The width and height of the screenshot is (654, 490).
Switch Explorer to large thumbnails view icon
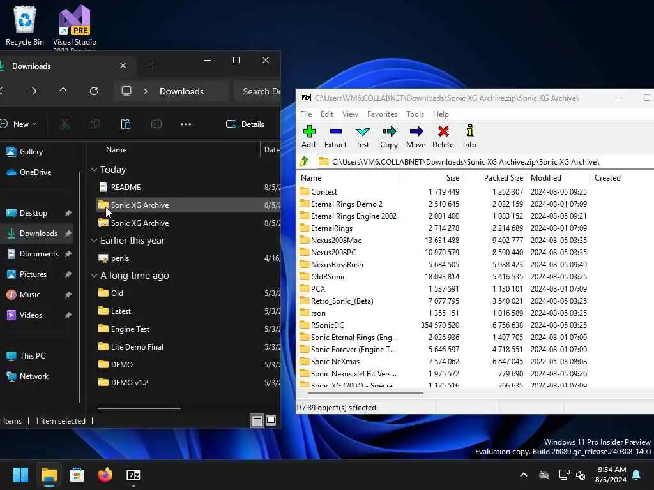click(271, 421)
